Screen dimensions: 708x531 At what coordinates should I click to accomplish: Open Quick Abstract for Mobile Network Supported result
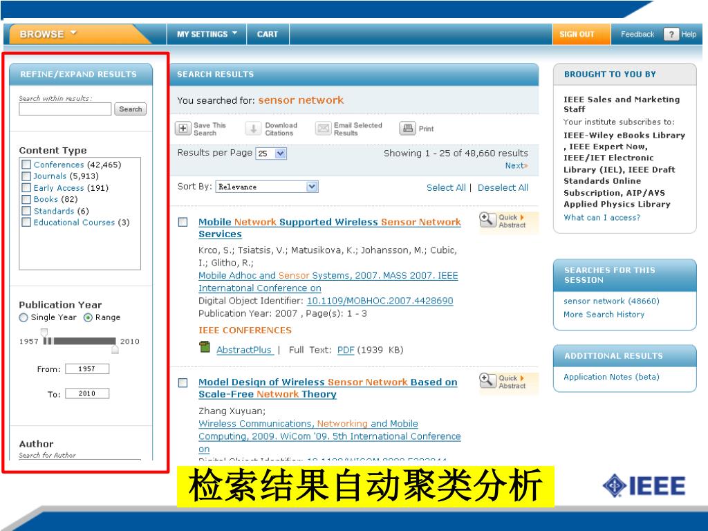tap(509, 221)
